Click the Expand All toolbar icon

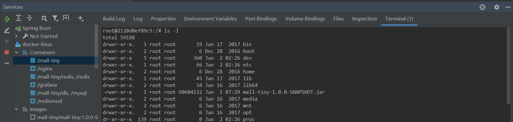pyautogui.click(x=19, y=18)
